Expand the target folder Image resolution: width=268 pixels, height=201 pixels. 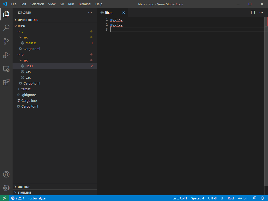(26, 89)
